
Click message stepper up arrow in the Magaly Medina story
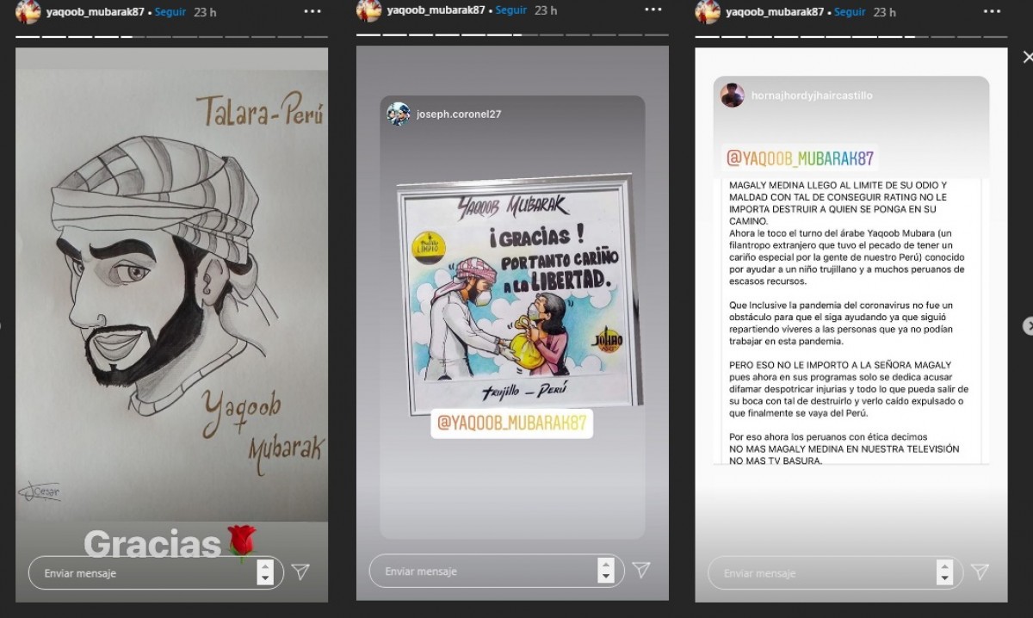(x=944, y=565)
